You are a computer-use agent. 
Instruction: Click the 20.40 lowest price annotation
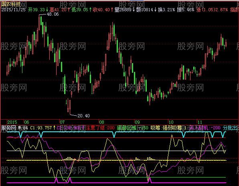(x=83, y=116)
